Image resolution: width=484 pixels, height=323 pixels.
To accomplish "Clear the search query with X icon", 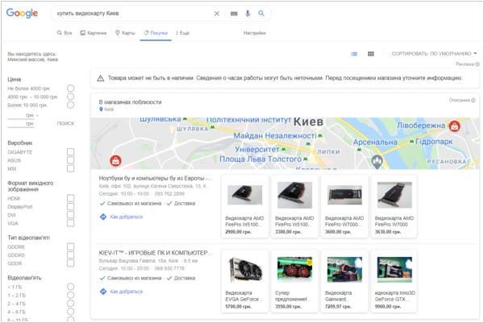I will (217, 14).
